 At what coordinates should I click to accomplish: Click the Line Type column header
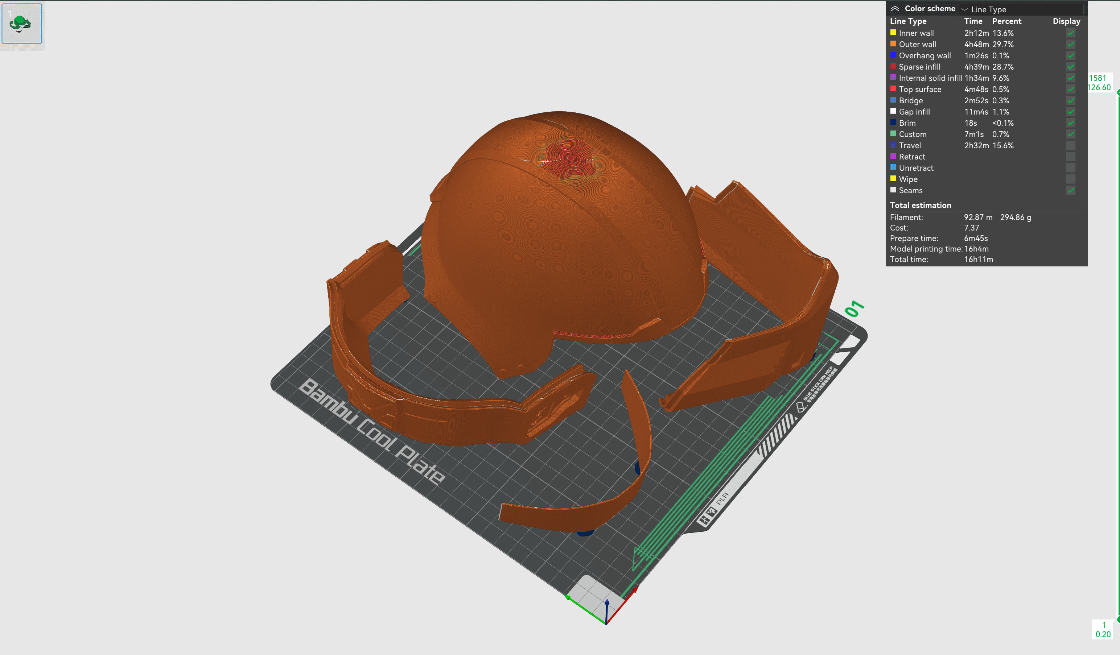tap(908, 21)
